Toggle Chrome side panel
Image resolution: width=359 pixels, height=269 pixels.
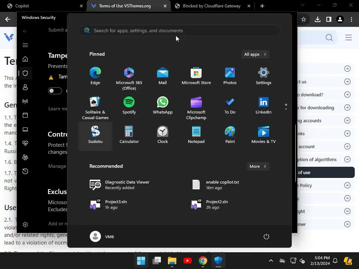(329, 20)
